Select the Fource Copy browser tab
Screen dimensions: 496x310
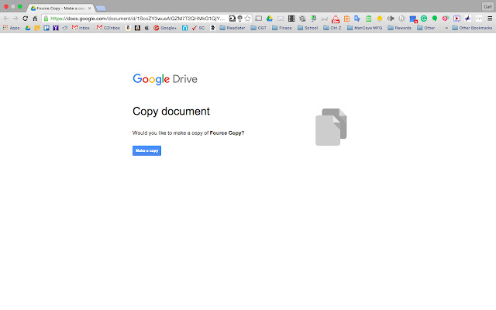[x=59, y=9]
